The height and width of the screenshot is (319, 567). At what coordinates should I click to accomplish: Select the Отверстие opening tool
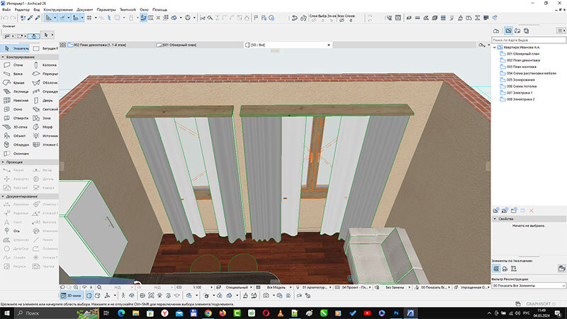click(14, 118)
